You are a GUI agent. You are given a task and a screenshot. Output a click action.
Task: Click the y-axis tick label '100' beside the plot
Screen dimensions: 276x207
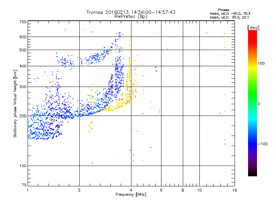[23, 166]
